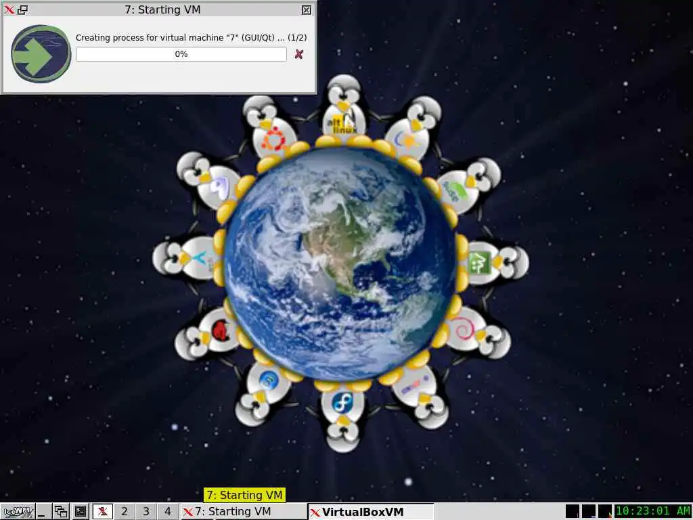Viewport: 693px width, 520px height.
Task: Open the window list taskbar icon
Action: (60, 512)
